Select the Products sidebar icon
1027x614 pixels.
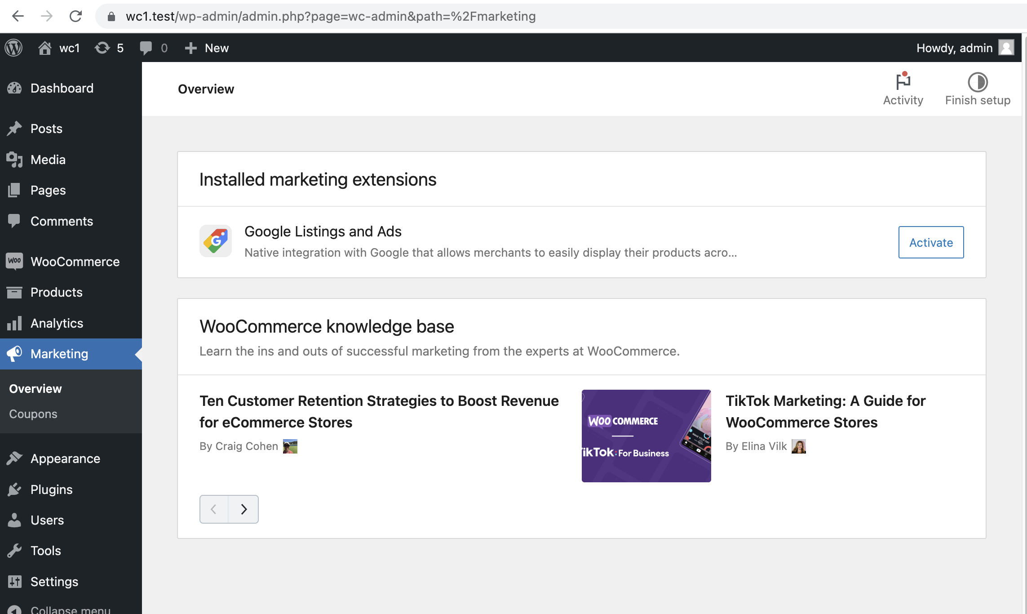click(x=14, y=292)
